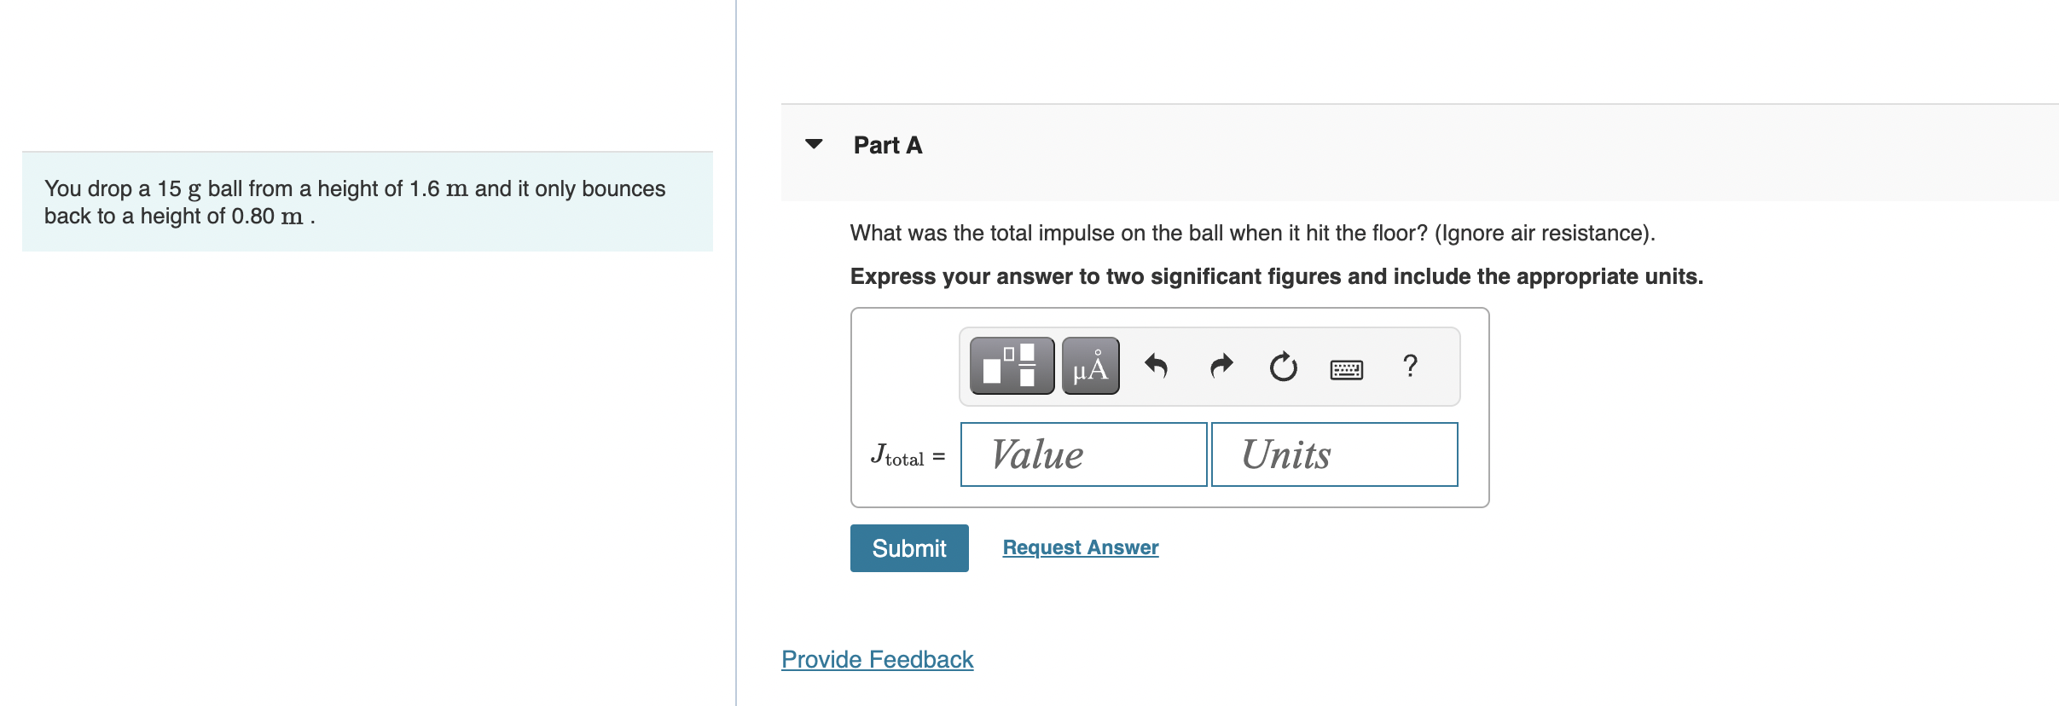Reset the answer field with refresh icon

tap(1283, 366)
